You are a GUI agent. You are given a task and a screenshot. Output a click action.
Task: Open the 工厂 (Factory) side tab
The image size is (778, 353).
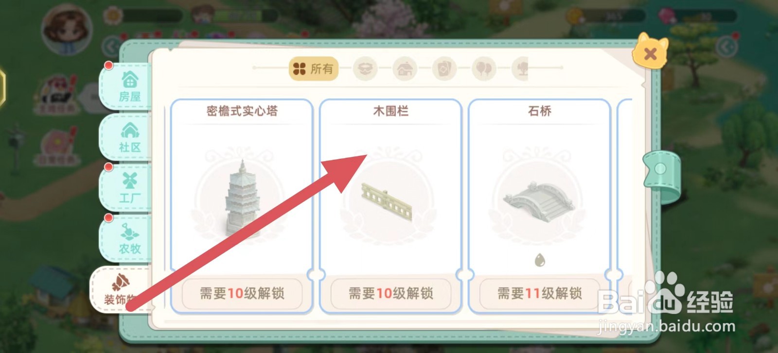128,187
